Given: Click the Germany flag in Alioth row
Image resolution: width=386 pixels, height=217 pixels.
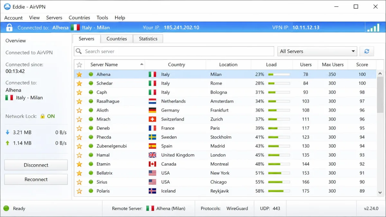Looking at the screenshot, I should click(x=152, y=110).
